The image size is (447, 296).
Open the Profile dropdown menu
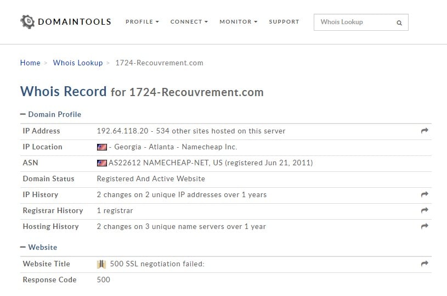point(142,22)
